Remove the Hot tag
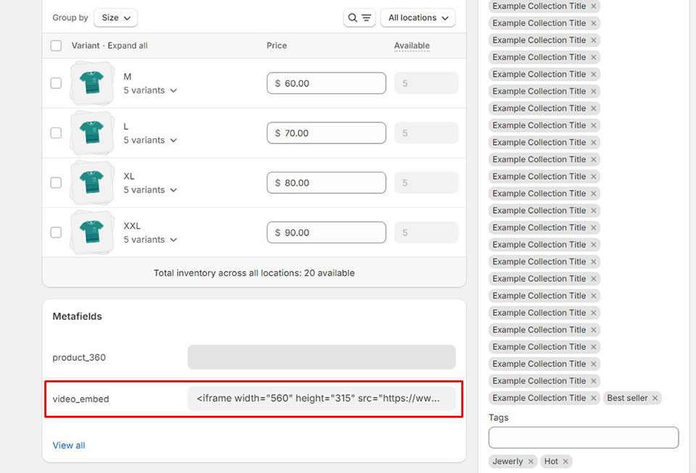696x473 pixels. [x=566, y=461]
